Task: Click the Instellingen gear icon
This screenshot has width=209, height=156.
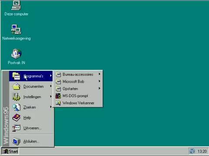Action: tap(16, 97)
